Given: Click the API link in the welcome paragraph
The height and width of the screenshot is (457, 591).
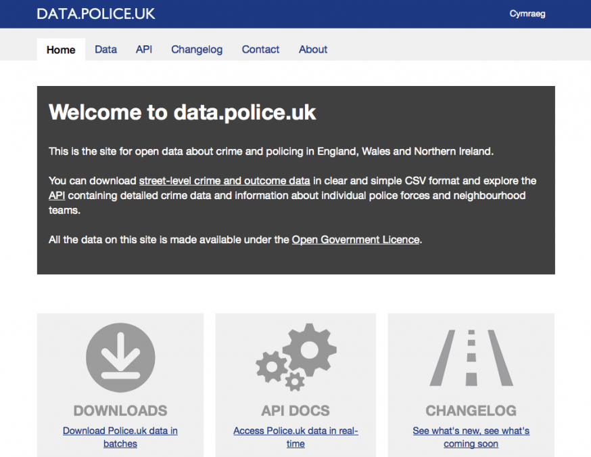Looking at the screenshot, I should click(x=57, y=196).
